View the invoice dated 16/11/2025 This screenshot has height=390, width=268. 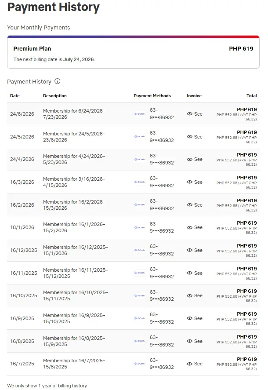pyautogui.click(x=195, y=273)
